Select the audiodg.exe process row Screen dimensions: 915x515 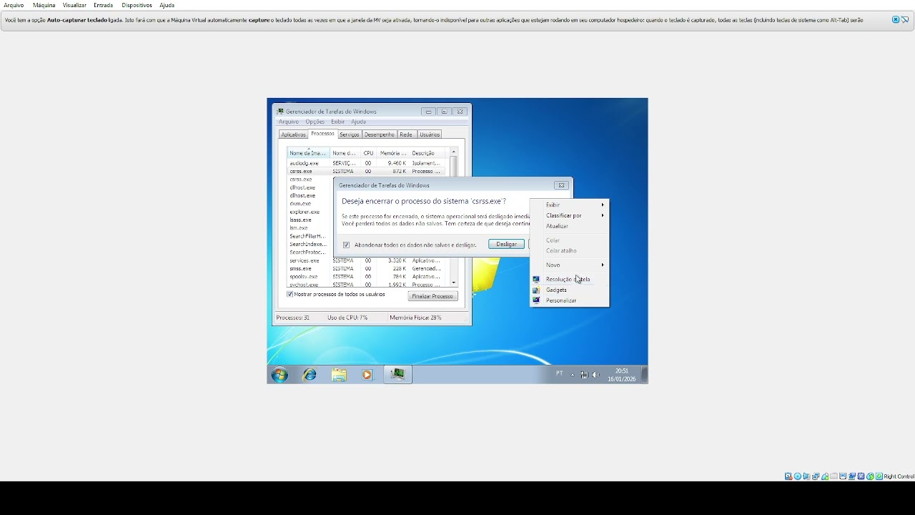(x=366, y=163)
